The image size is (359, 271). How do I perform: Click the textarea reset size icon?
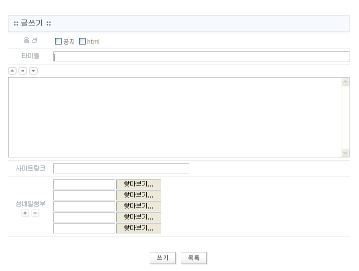point(23,71)
